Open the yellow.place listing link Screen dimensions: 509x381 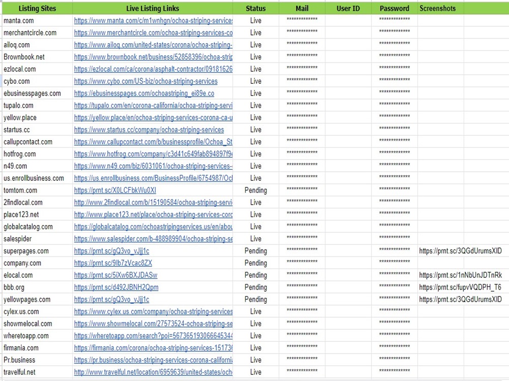pyautogui.click(x=153, y=118)
